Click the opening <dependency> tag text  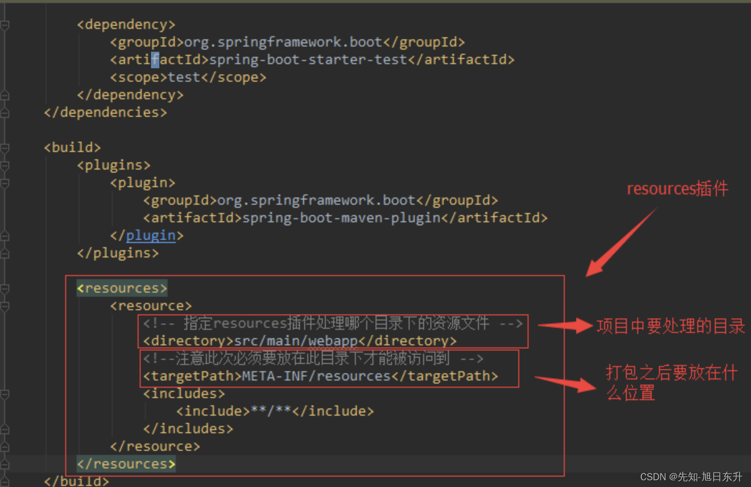[126, 24]
